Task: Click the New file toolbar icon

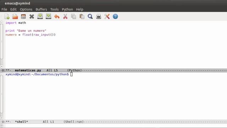Action: [x=7, y=16]
